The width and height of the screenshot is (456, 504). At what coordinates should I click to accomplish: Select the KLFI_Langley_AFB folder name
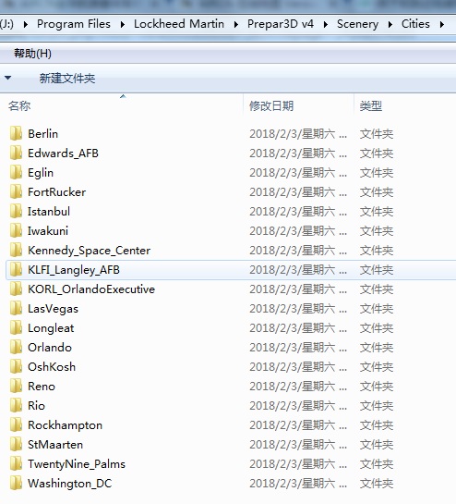tap(74, 270)
